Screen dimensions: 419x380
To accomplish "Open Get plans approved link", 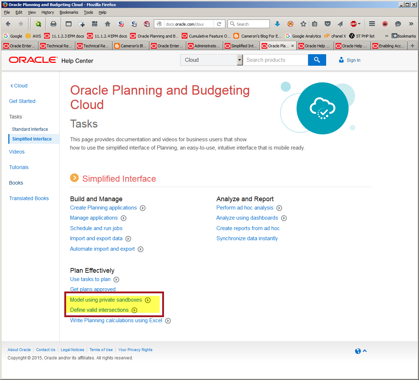I will [x=93, y=289].
